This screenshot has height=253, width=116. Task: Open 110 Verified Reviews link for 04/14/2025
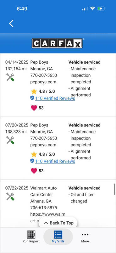[x=55, y=98]
